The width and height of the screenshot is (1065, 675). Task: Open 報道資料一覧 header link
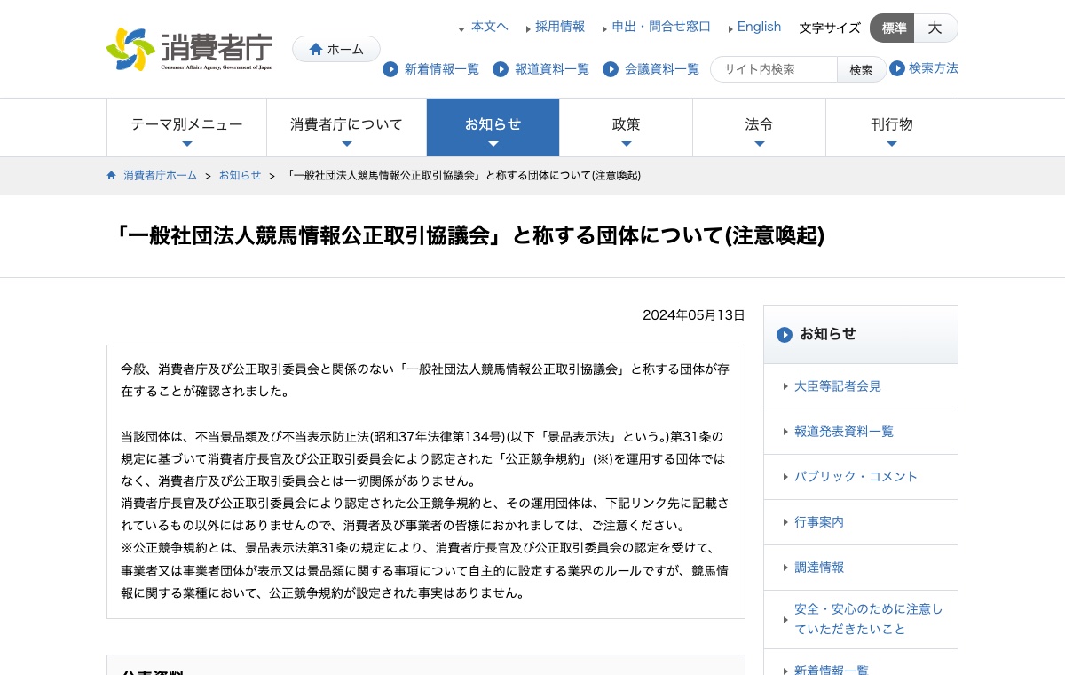pyautogui.click(x=551, y=69)
